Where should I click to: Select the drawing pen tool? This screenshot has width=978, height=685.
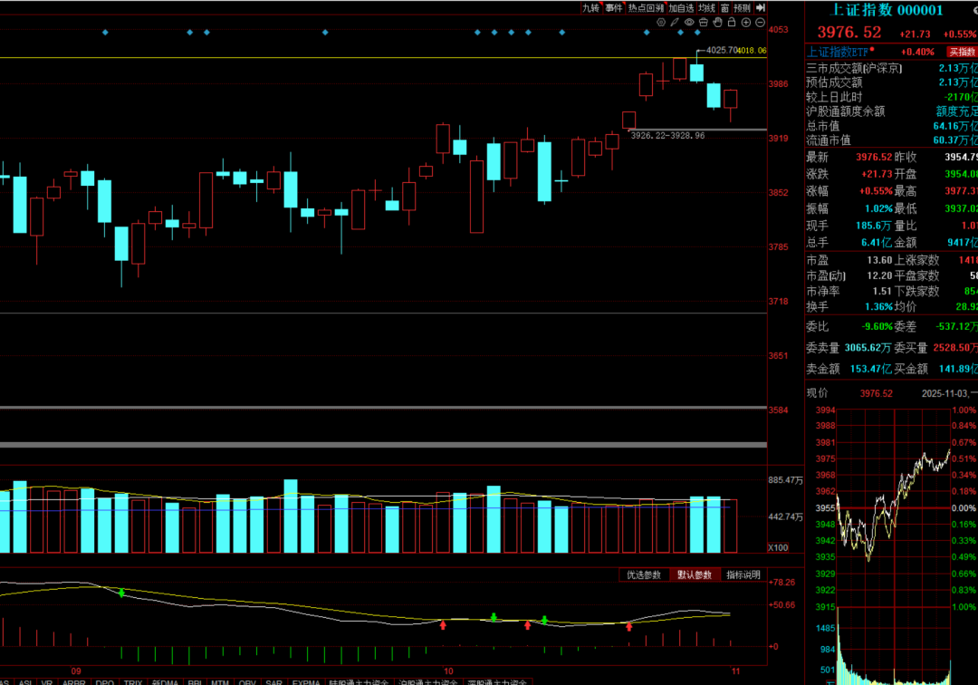point(675,22)
